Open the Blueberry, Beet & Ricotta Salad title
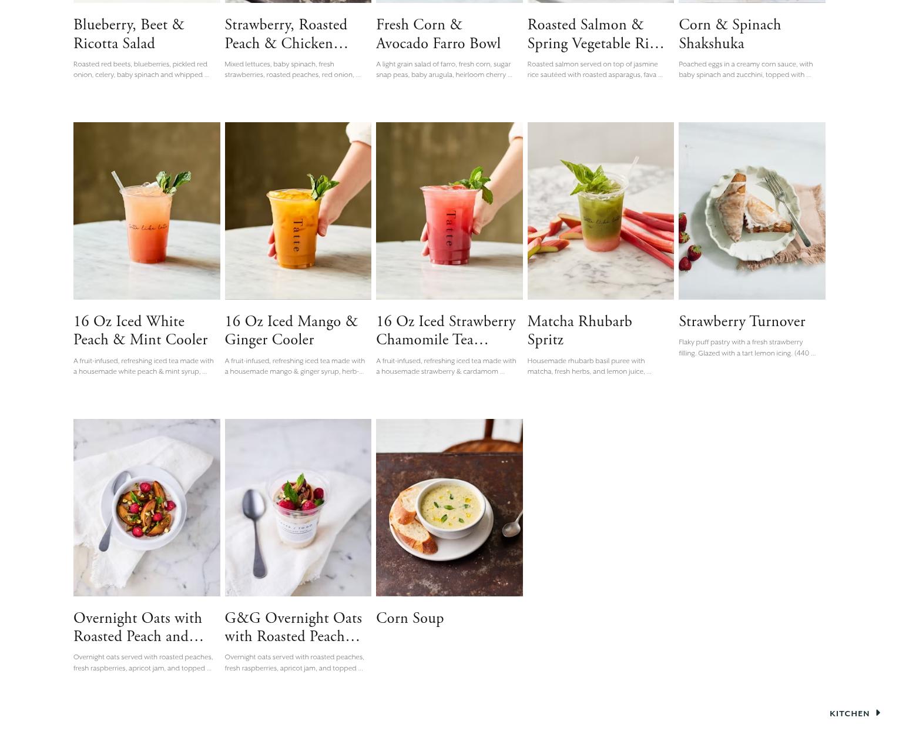 [x=129, y=34]
